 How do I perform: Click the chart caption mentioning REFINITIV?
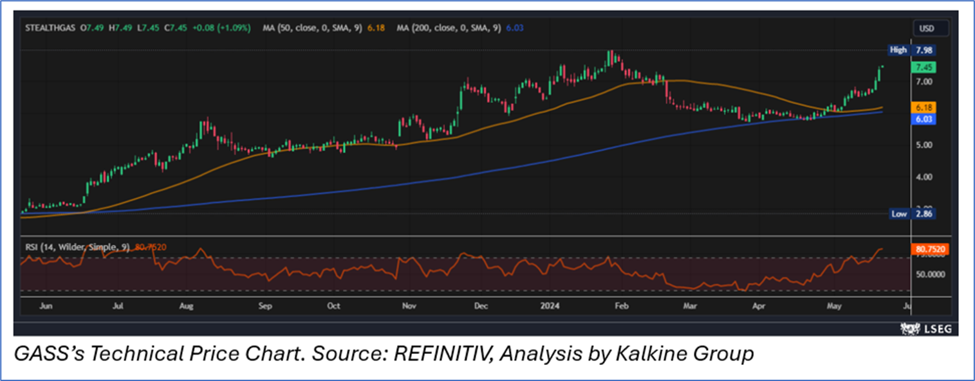384,354
